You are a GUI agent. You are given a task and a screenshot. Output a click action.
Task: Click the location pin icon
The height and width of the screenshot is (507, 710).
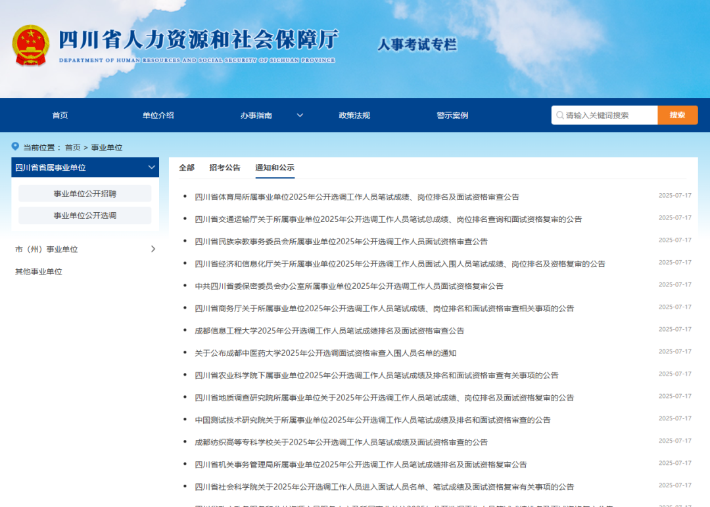point(15,146)
